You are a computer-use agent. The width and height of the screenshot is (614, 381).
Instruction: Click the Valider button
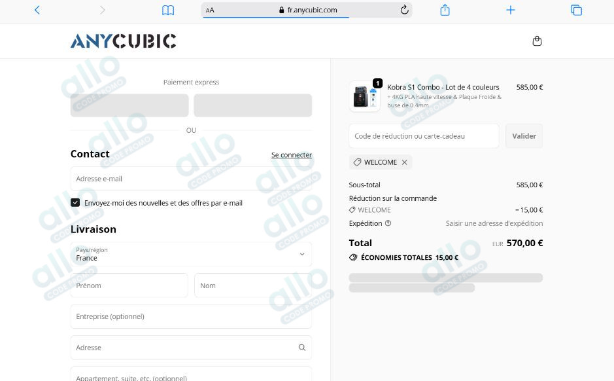[x=523, y=136]
